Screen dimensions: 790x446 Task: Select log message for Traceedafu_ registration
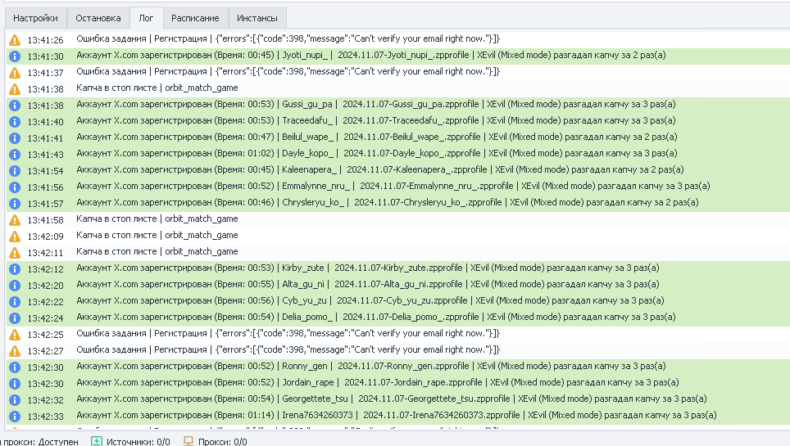coord(376,121)
